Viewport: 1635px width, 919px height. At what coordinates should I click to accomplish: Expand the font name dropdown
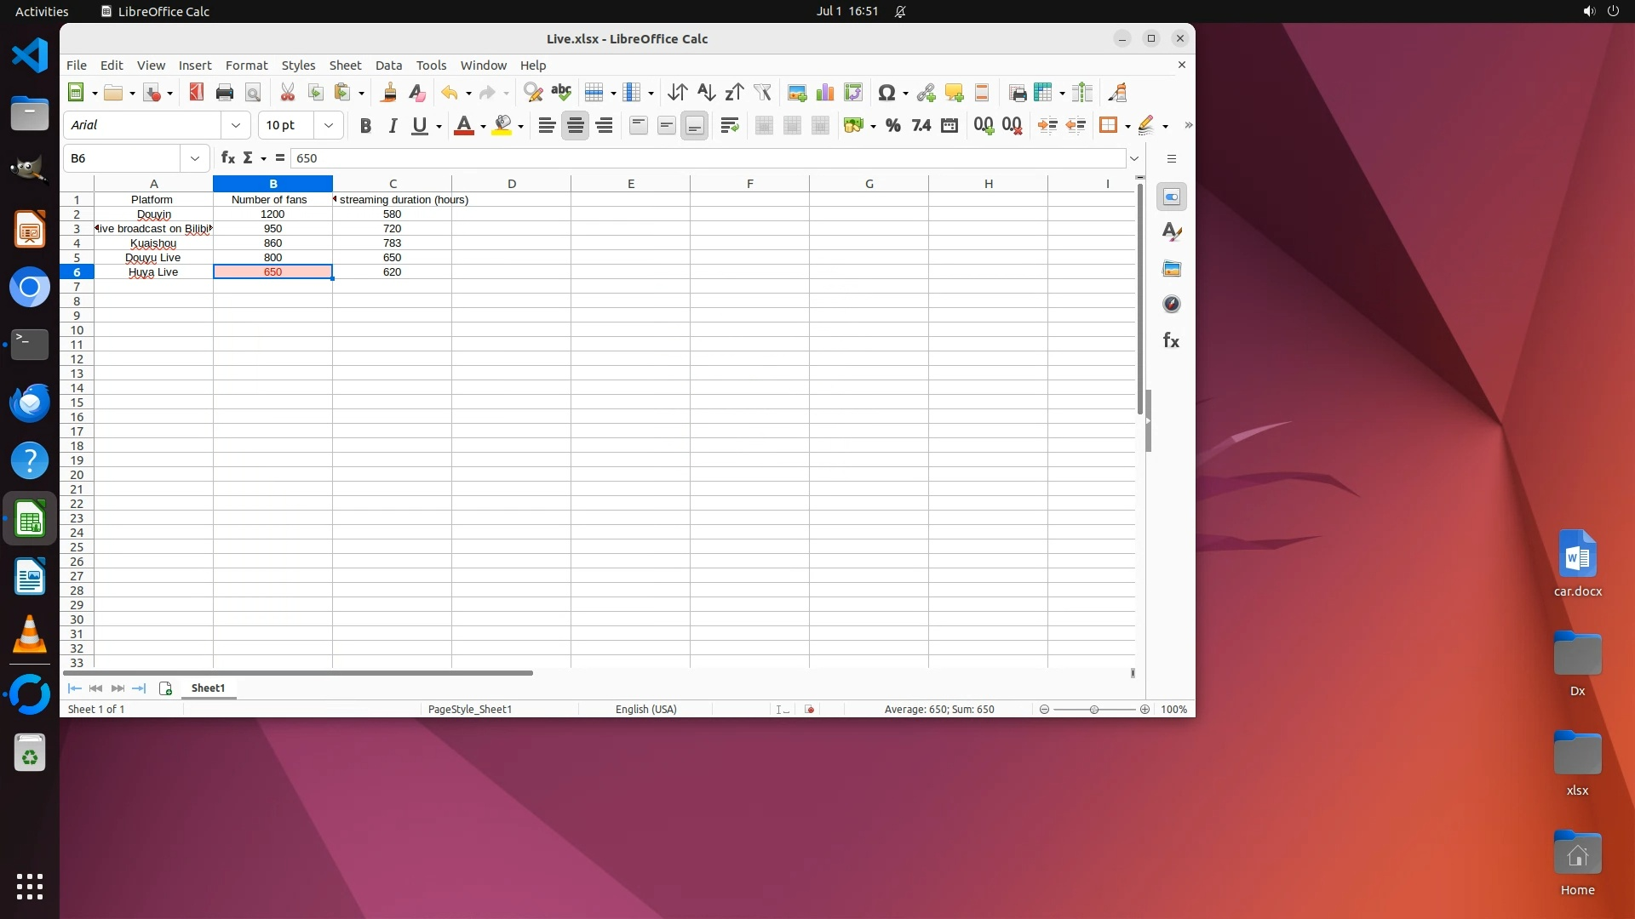click(236, 125)
